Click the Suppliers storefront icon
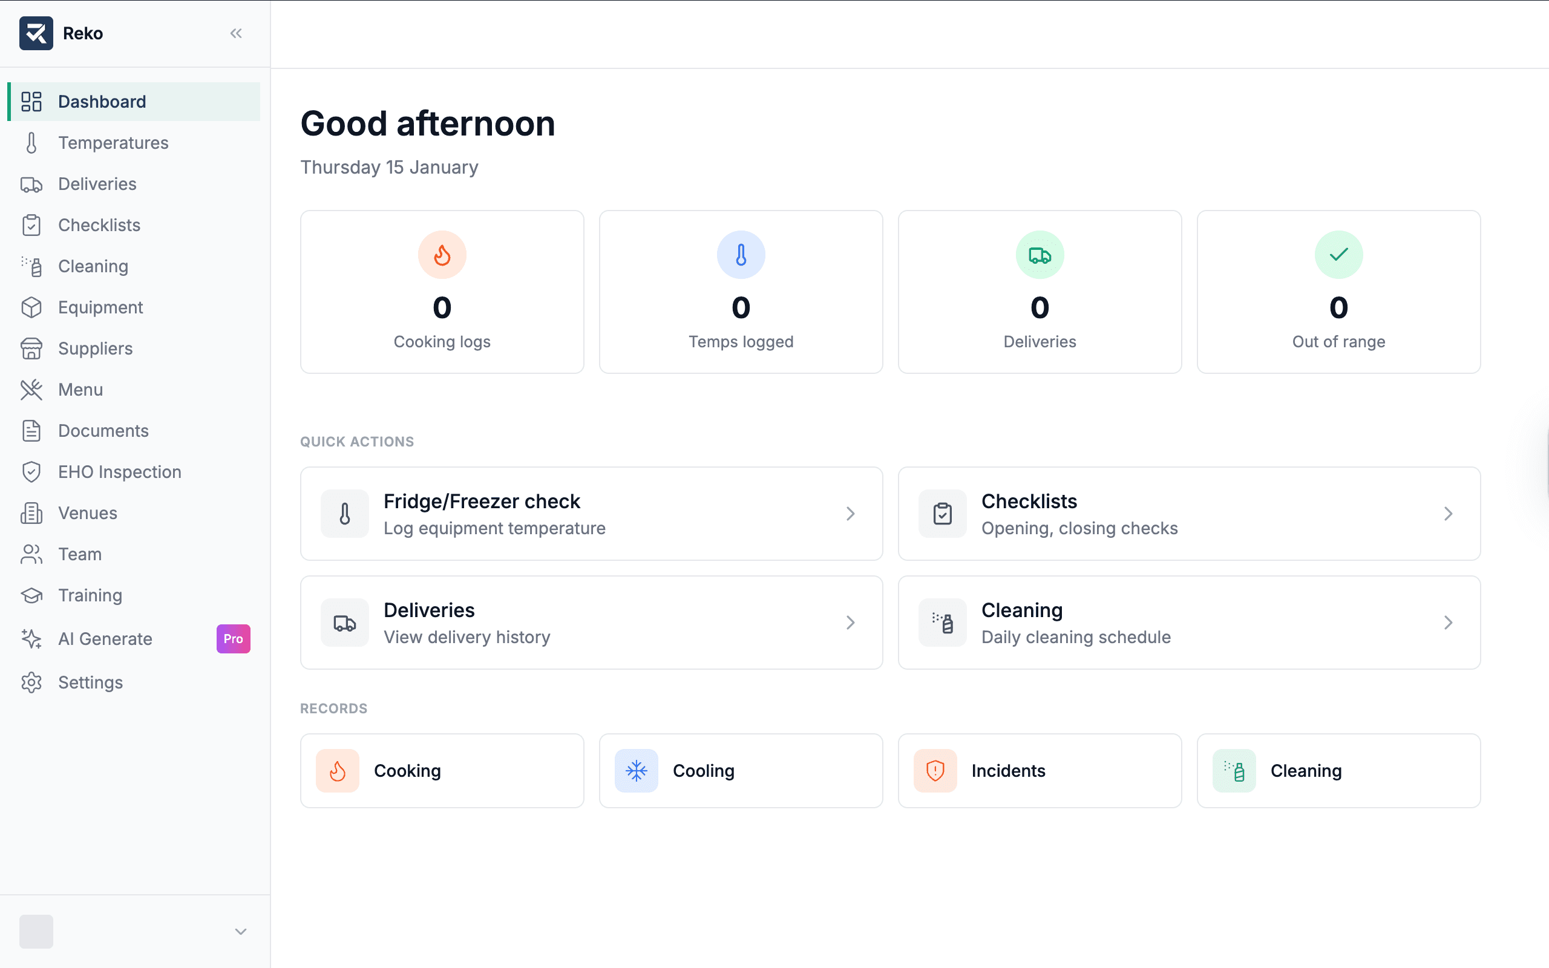Image resolution: width=1549 pixels, height=968 pixels. [31, 348]
